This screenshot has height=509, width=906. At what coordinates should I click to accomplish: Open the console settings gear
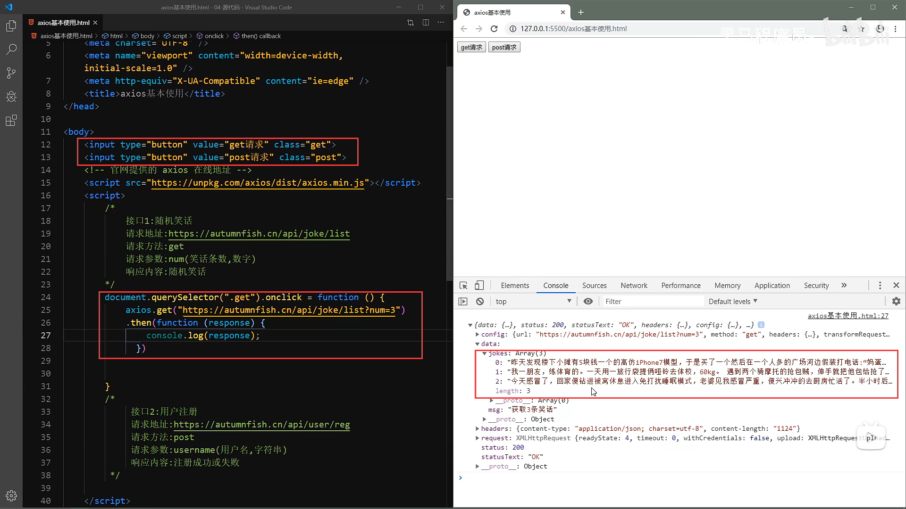[x=896, y=302]
